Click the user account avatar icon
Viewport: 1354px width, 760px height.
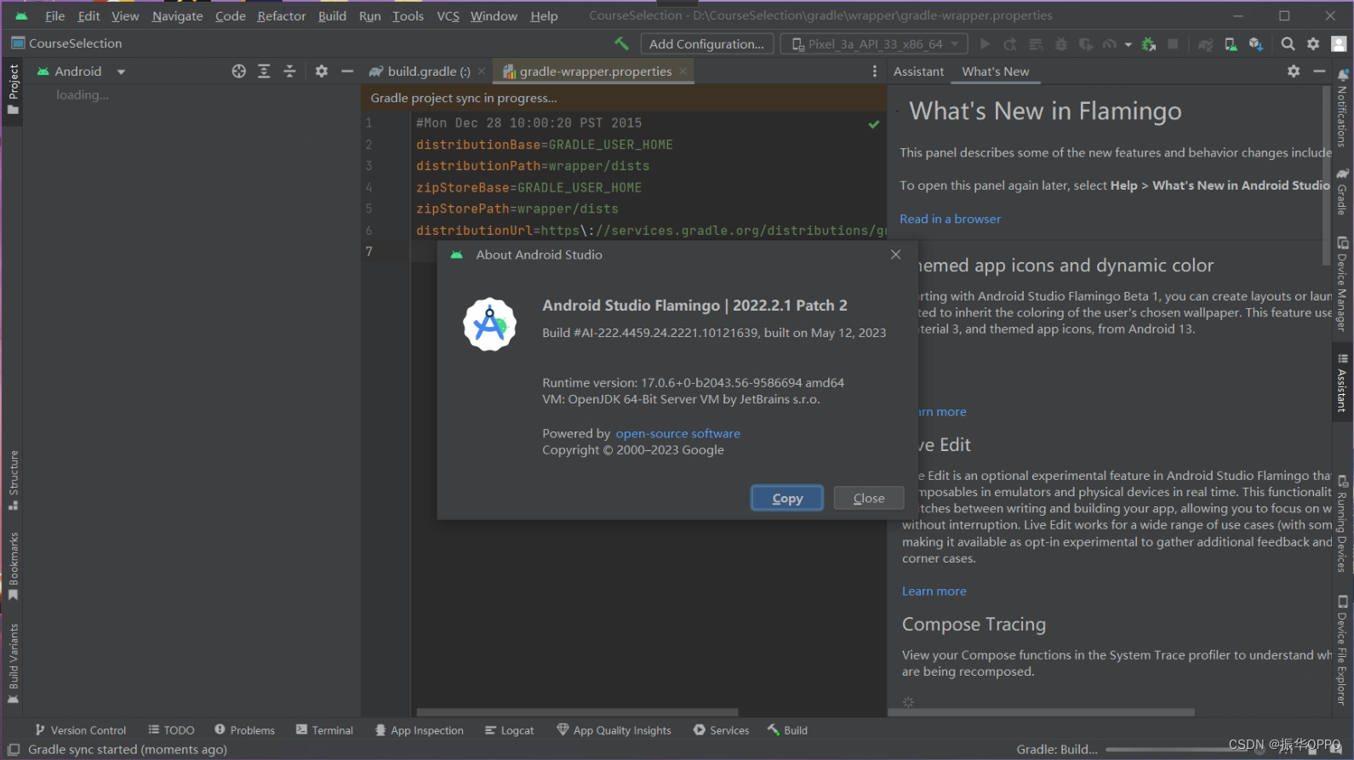click(x=1339, y=44)
